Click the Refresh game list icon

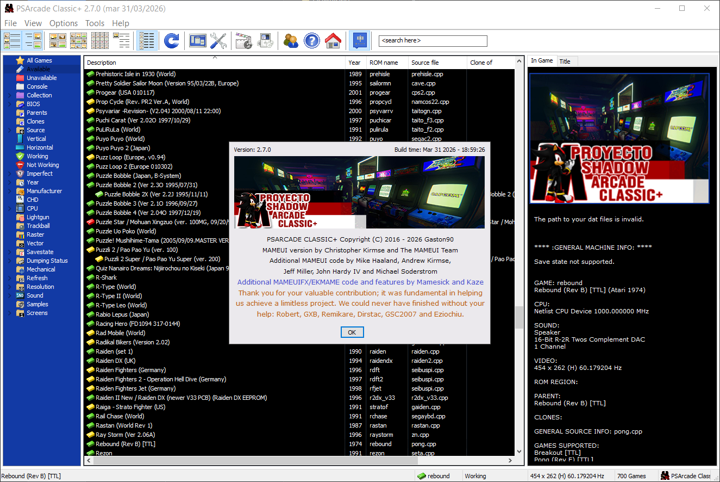coord(171,41)
